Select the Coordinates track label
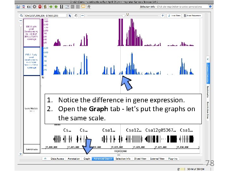The height and width of the screenshot is (171, 228). coord(32,149)
